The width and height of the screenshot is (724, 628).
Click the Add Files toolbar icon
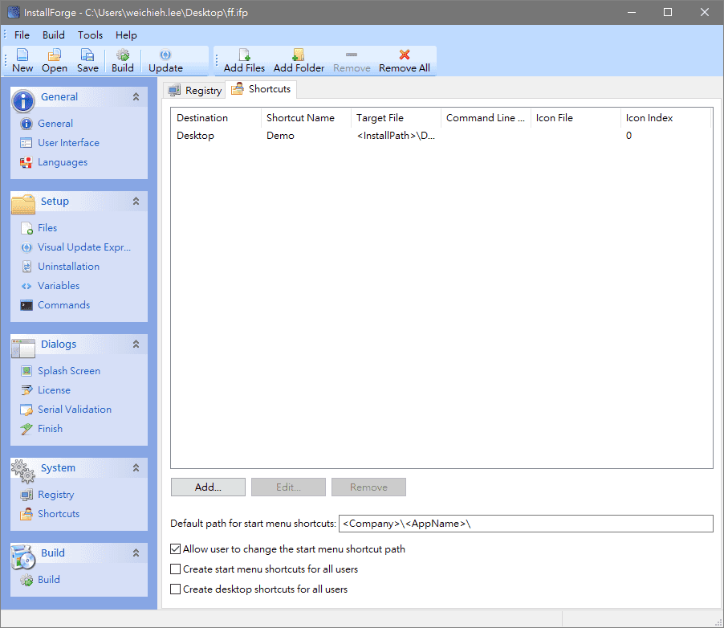[x=244, y=55]
